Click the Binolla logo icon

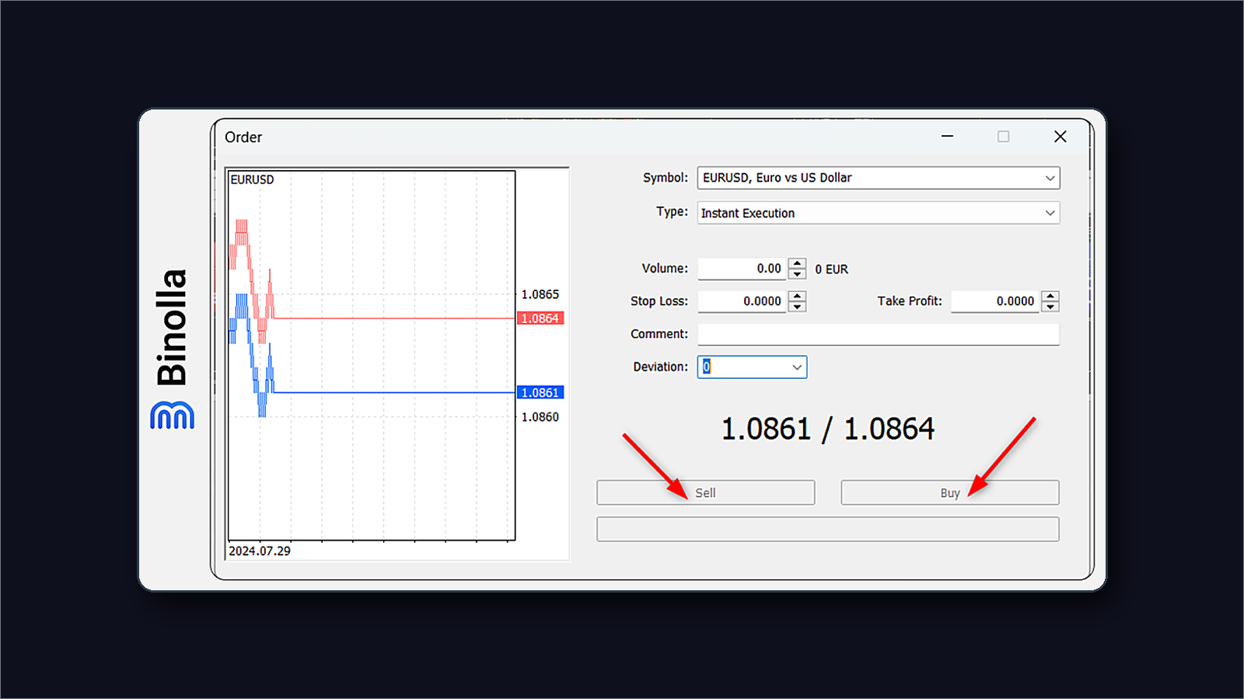tap(173, 416)
